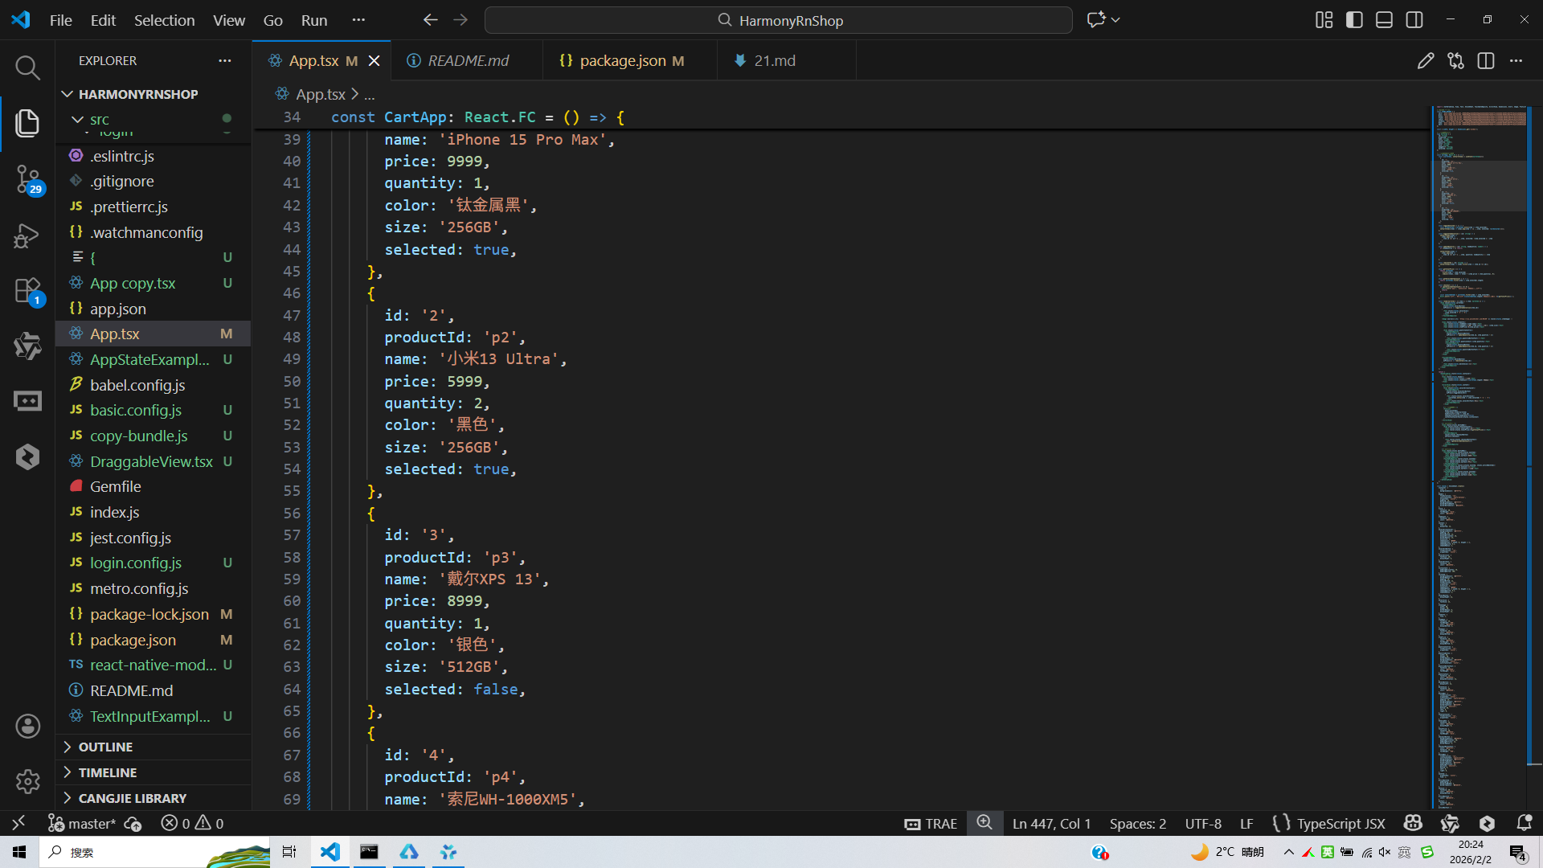Click the Windows taskbar search box

click(x=154, y=852)
